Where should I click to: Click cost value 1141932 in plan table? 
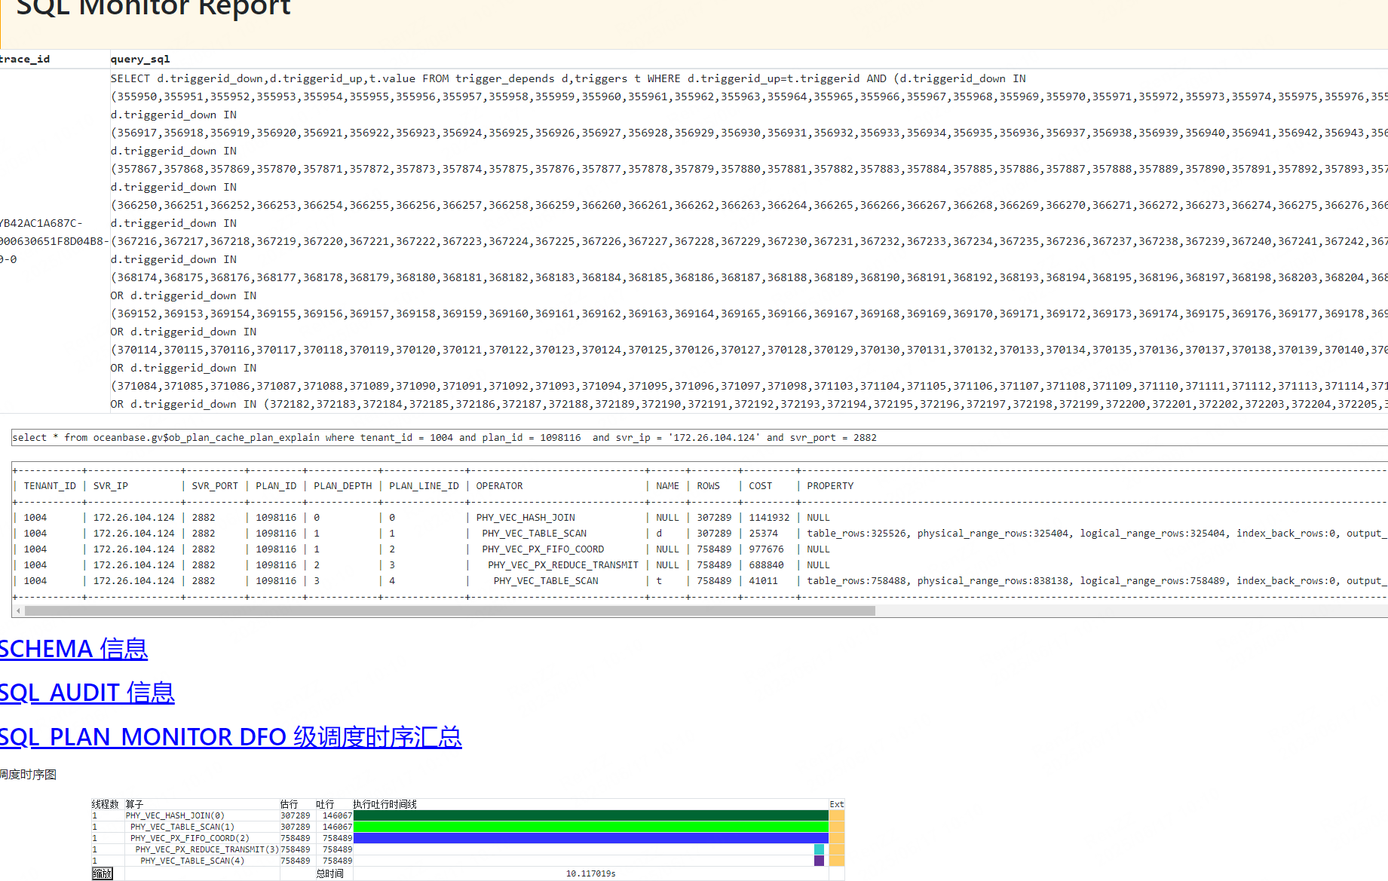(769, 518)
